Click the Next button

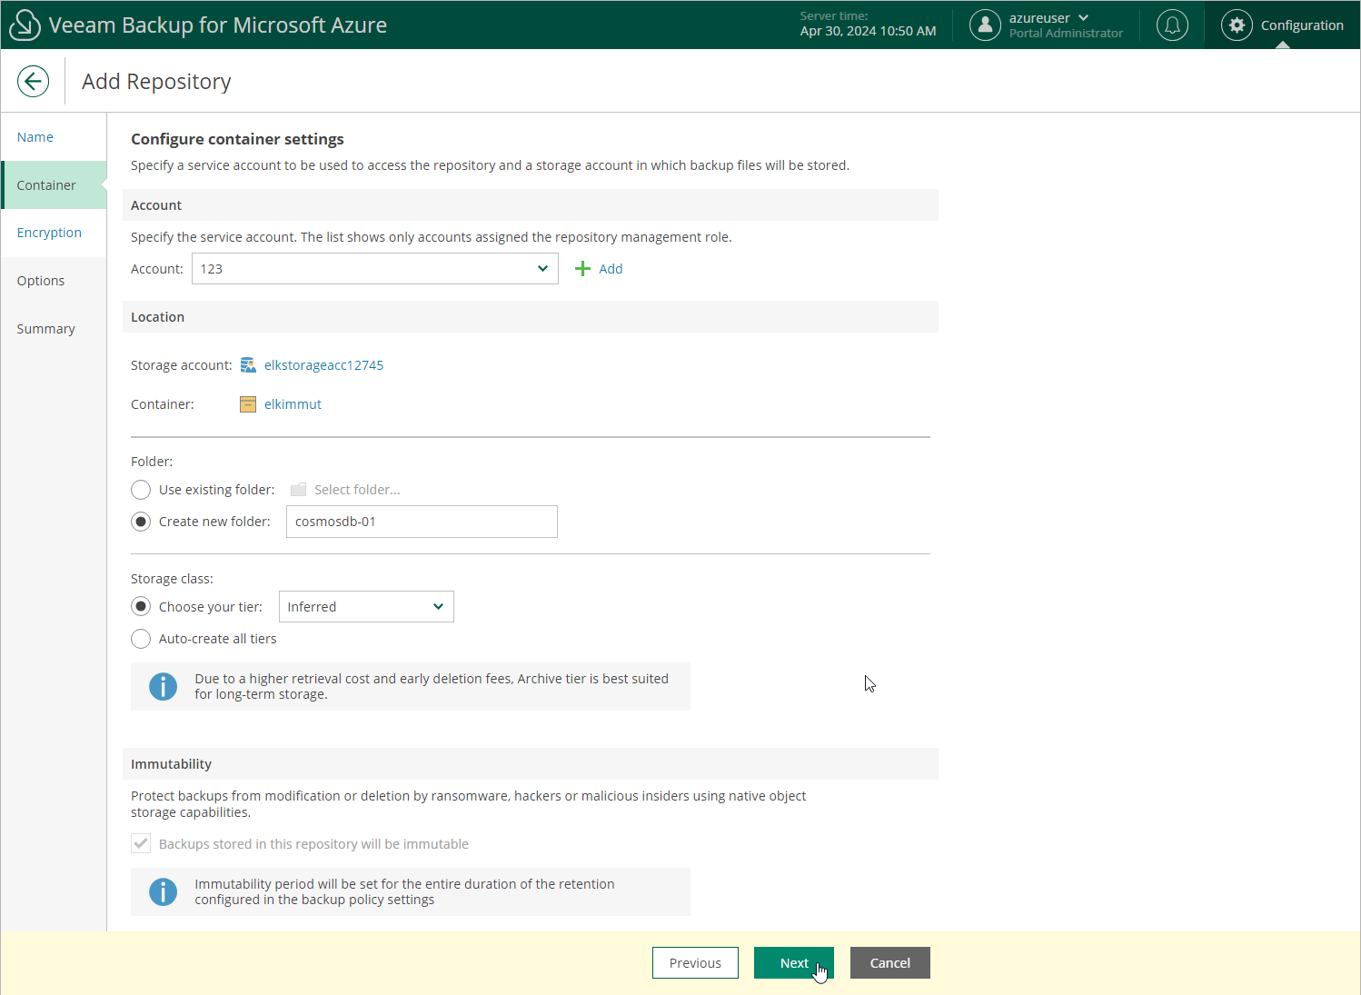[794, 963]
